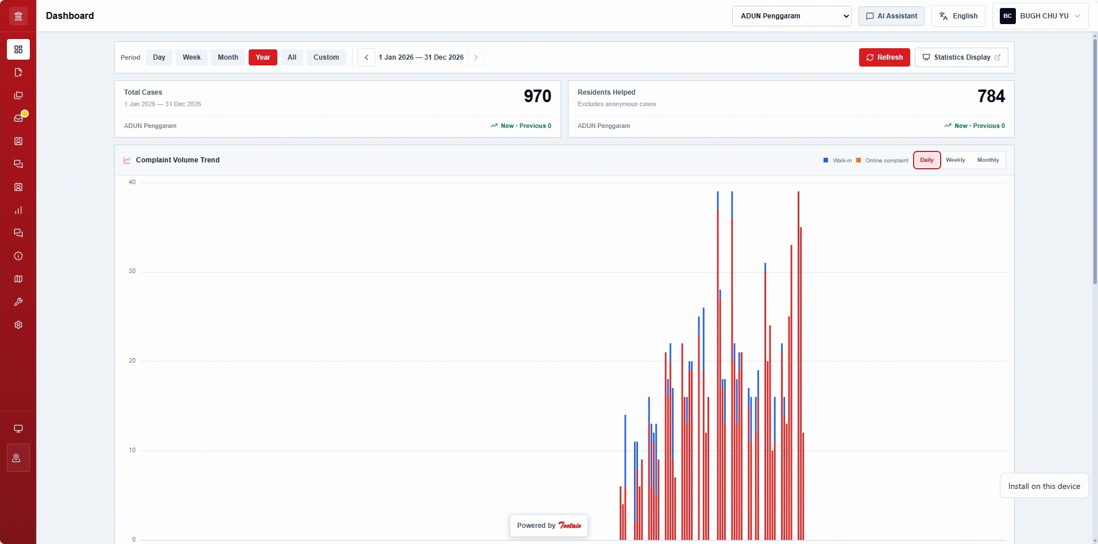
Task: Open the stacked files icon in sidebar
Action: [18, 95]
